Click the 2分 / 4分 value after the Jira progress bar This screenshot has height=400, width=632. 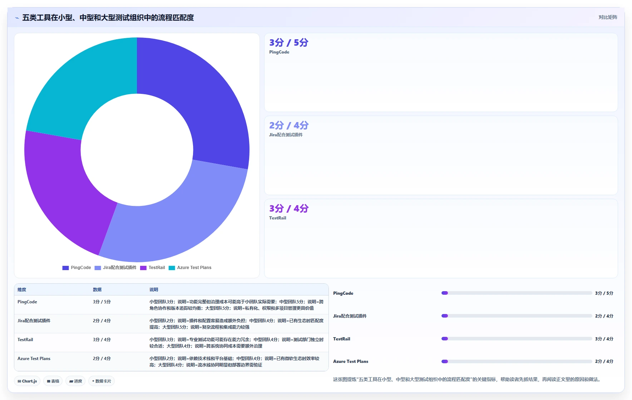pos(604,316)
